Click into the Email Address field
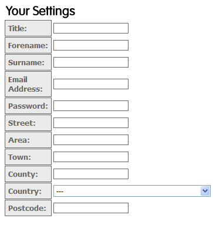The width and height of the screenshot is (213, 225). (x=91, y=84)
